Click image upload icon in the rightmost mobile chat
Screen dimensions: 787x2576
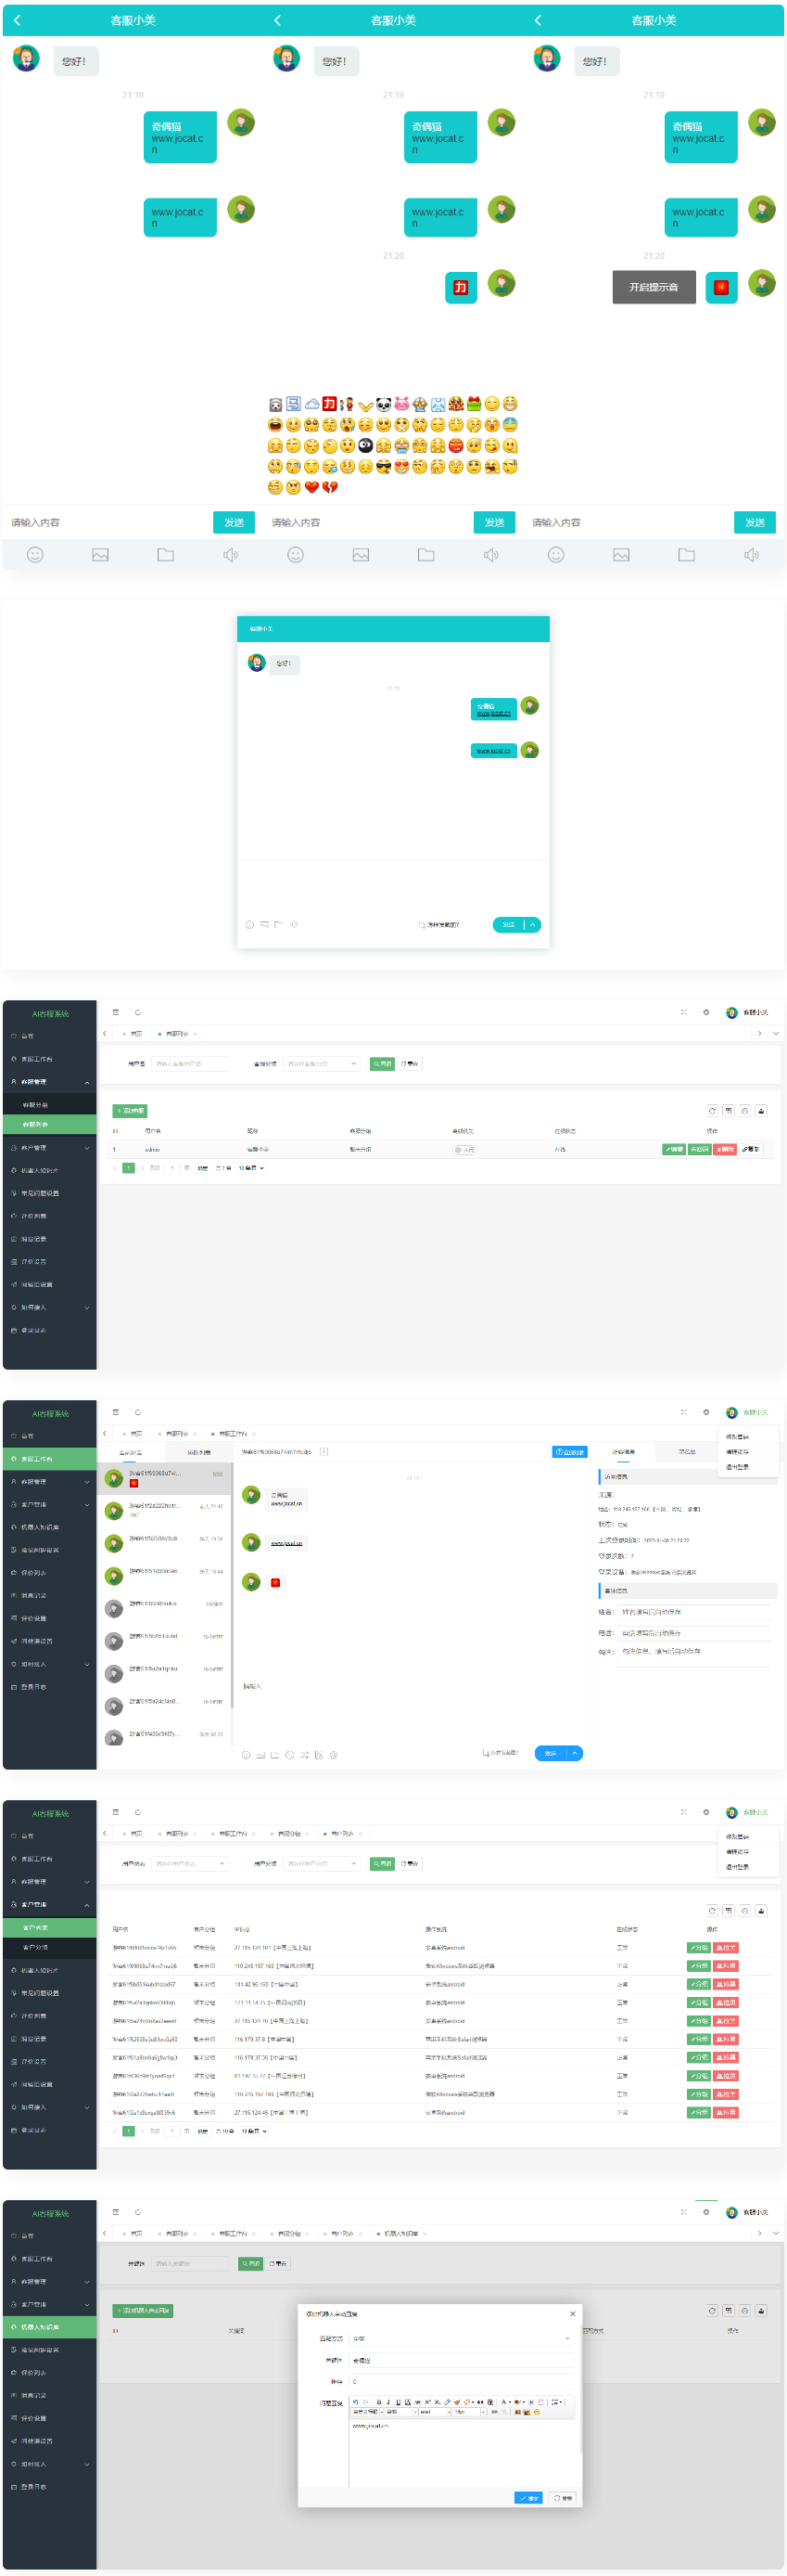(x=621, y=555)
